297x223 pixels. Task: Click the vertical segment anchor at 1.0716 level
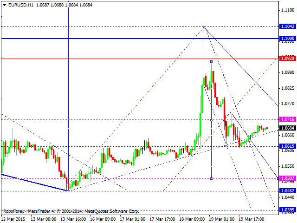pyautogui.click(x=212, y=120)
